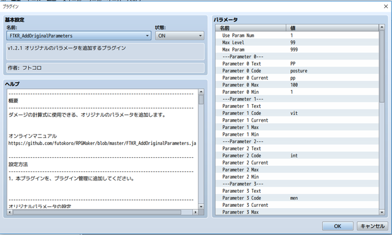The height and width of the screenshot is (235, 392).
Task: Select the Parameter 2 Current row
Action: point(297,163)
